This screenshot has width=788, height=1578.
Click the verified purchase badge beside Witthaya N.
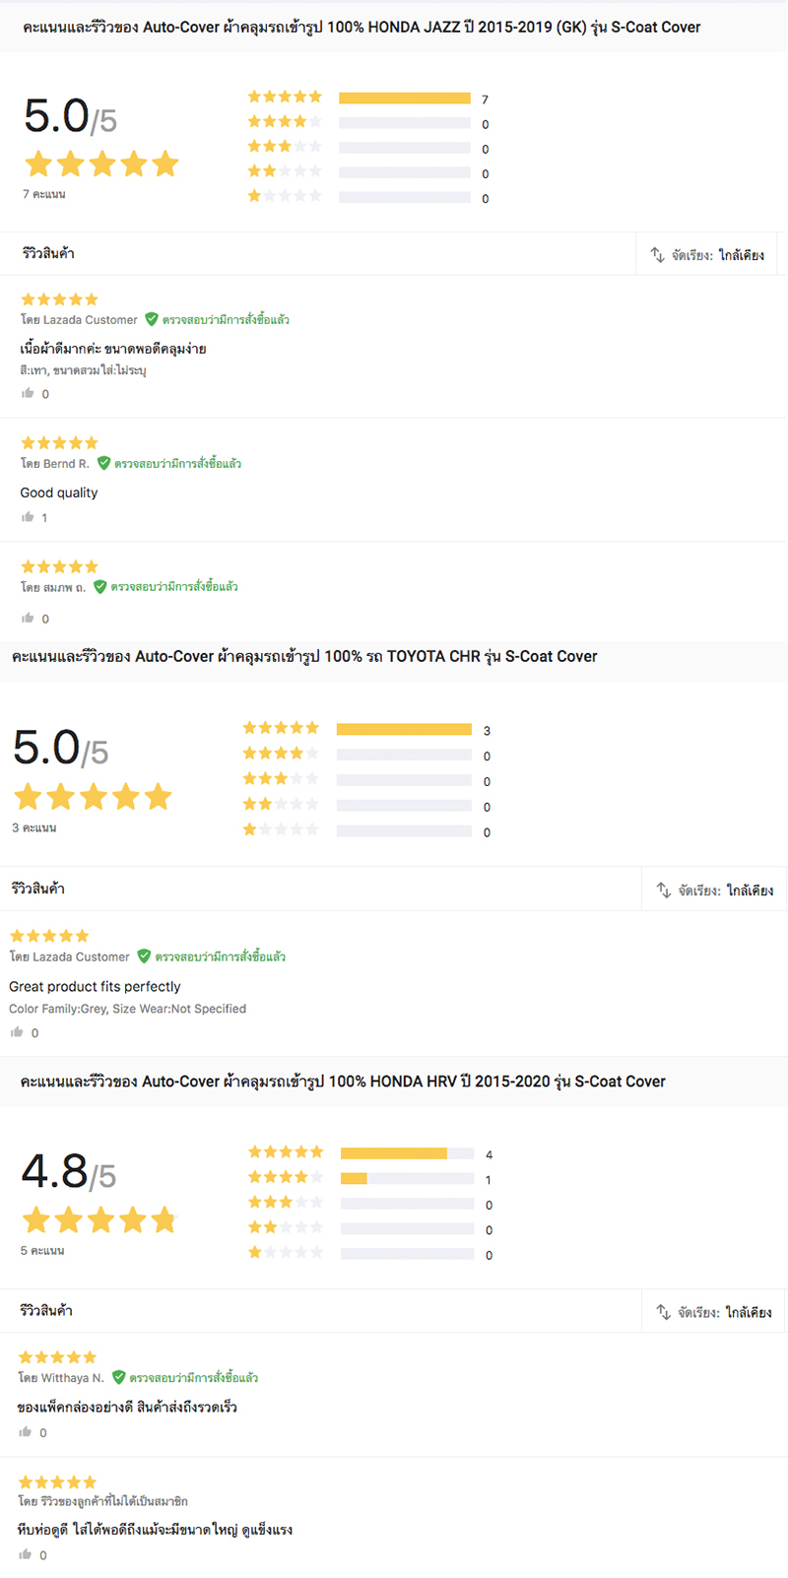tap(185, 1377)
